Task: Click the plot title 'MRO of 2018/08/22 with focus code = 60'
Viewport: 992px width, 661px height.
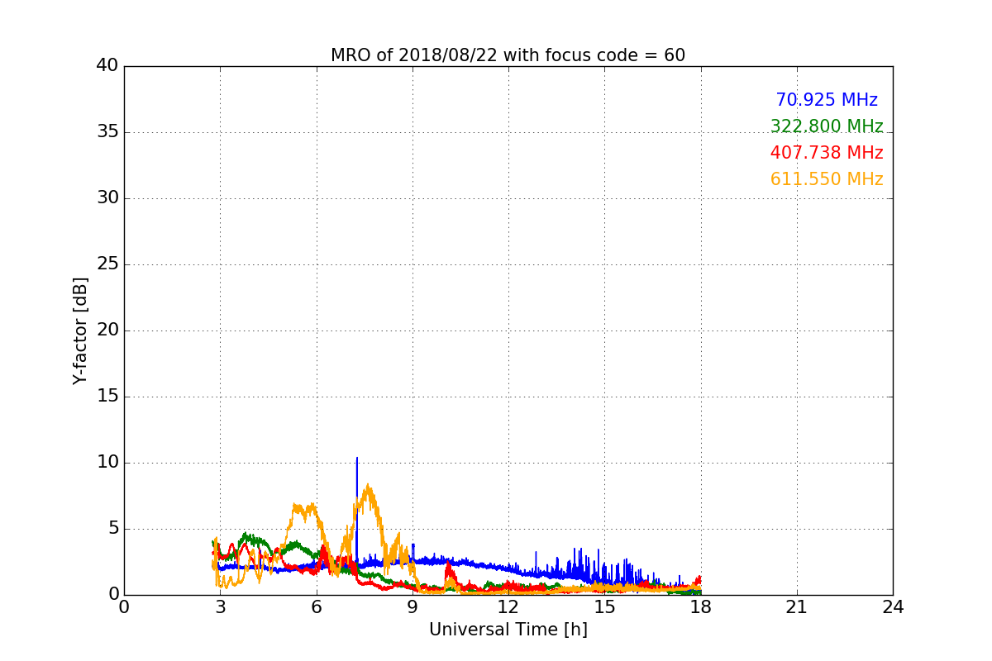Action: pyautogui.click(x=508, y=55)
